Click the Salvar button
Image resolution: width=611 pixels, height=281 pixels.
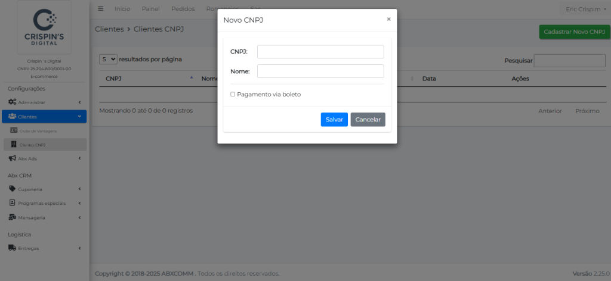coord(334,120)
